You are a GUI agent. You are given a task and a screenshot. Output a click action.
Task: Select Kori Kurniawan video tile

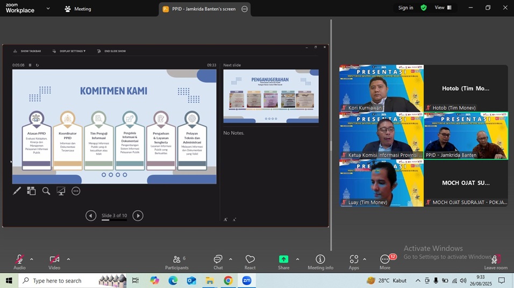tap(381, 88)
